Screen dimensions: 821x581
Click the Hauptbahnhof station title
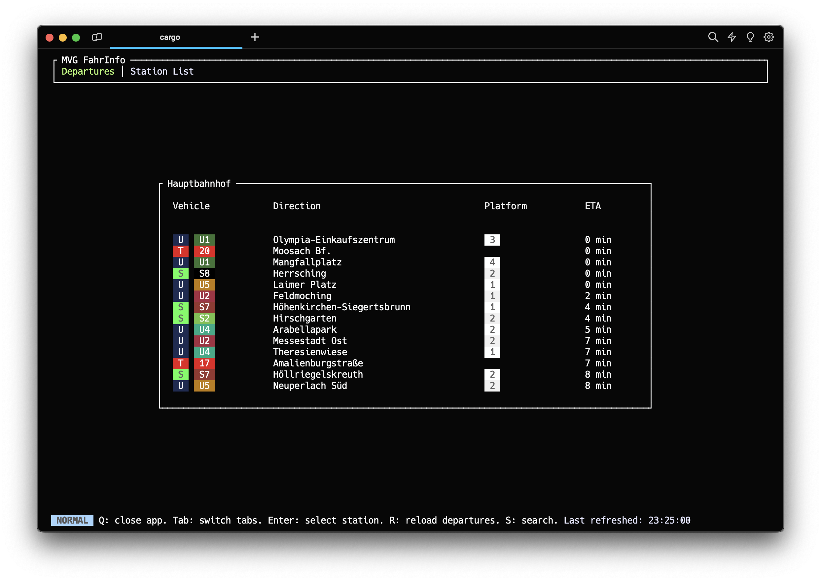pyautogui.click(x=198, y=184)
